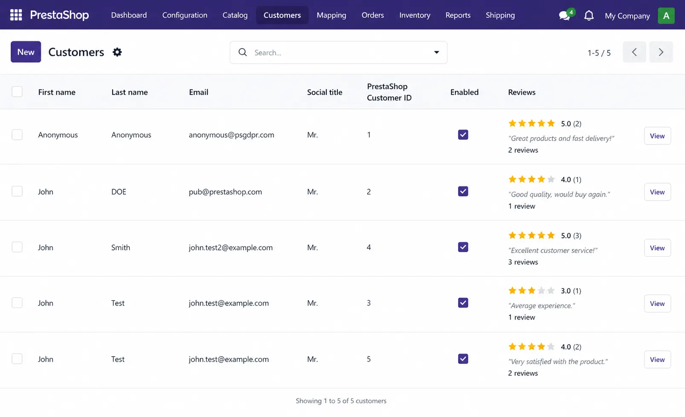Click star rating for john.test2@example.com
The image size is (685, 417).
coord(531,236)
